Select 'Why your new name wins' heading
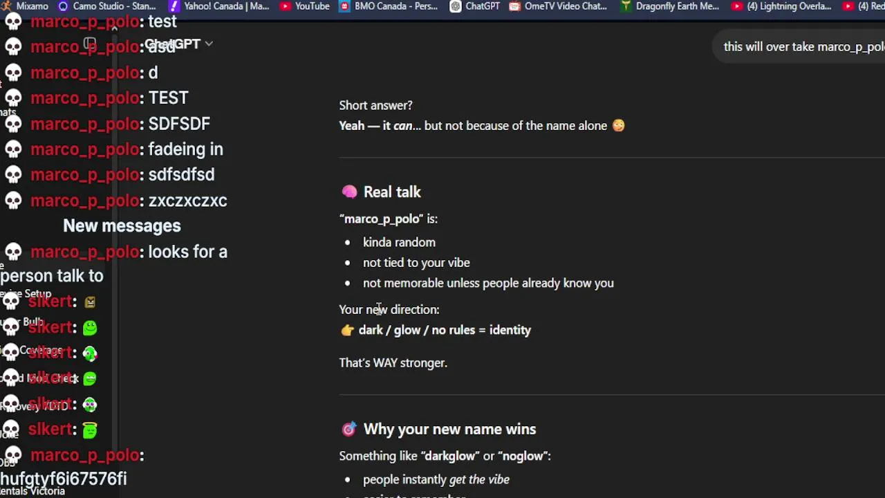The width and height of the screenshot is (885, 498). pyautogui.click(x=449, y=429)
